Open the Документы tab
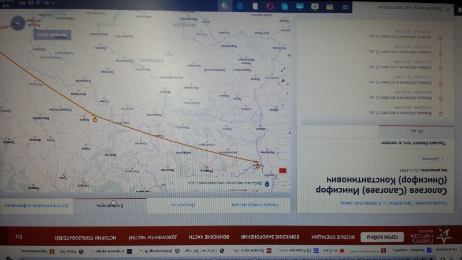Screen dimensions: 462x260 (183, 205)
